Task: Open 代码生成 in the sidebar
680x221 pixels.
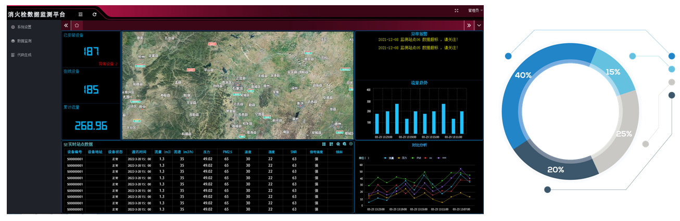Action: coord(24,55)
